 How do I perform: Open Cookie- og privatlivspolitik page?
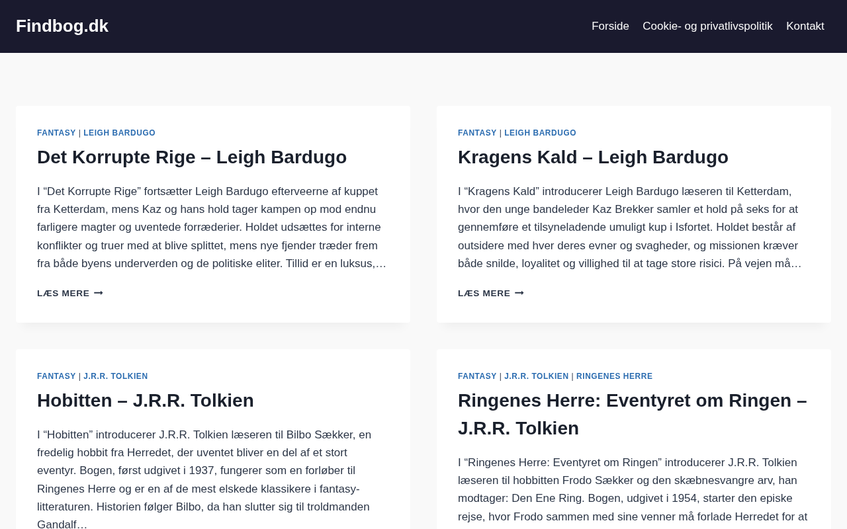tap(707, 26)
